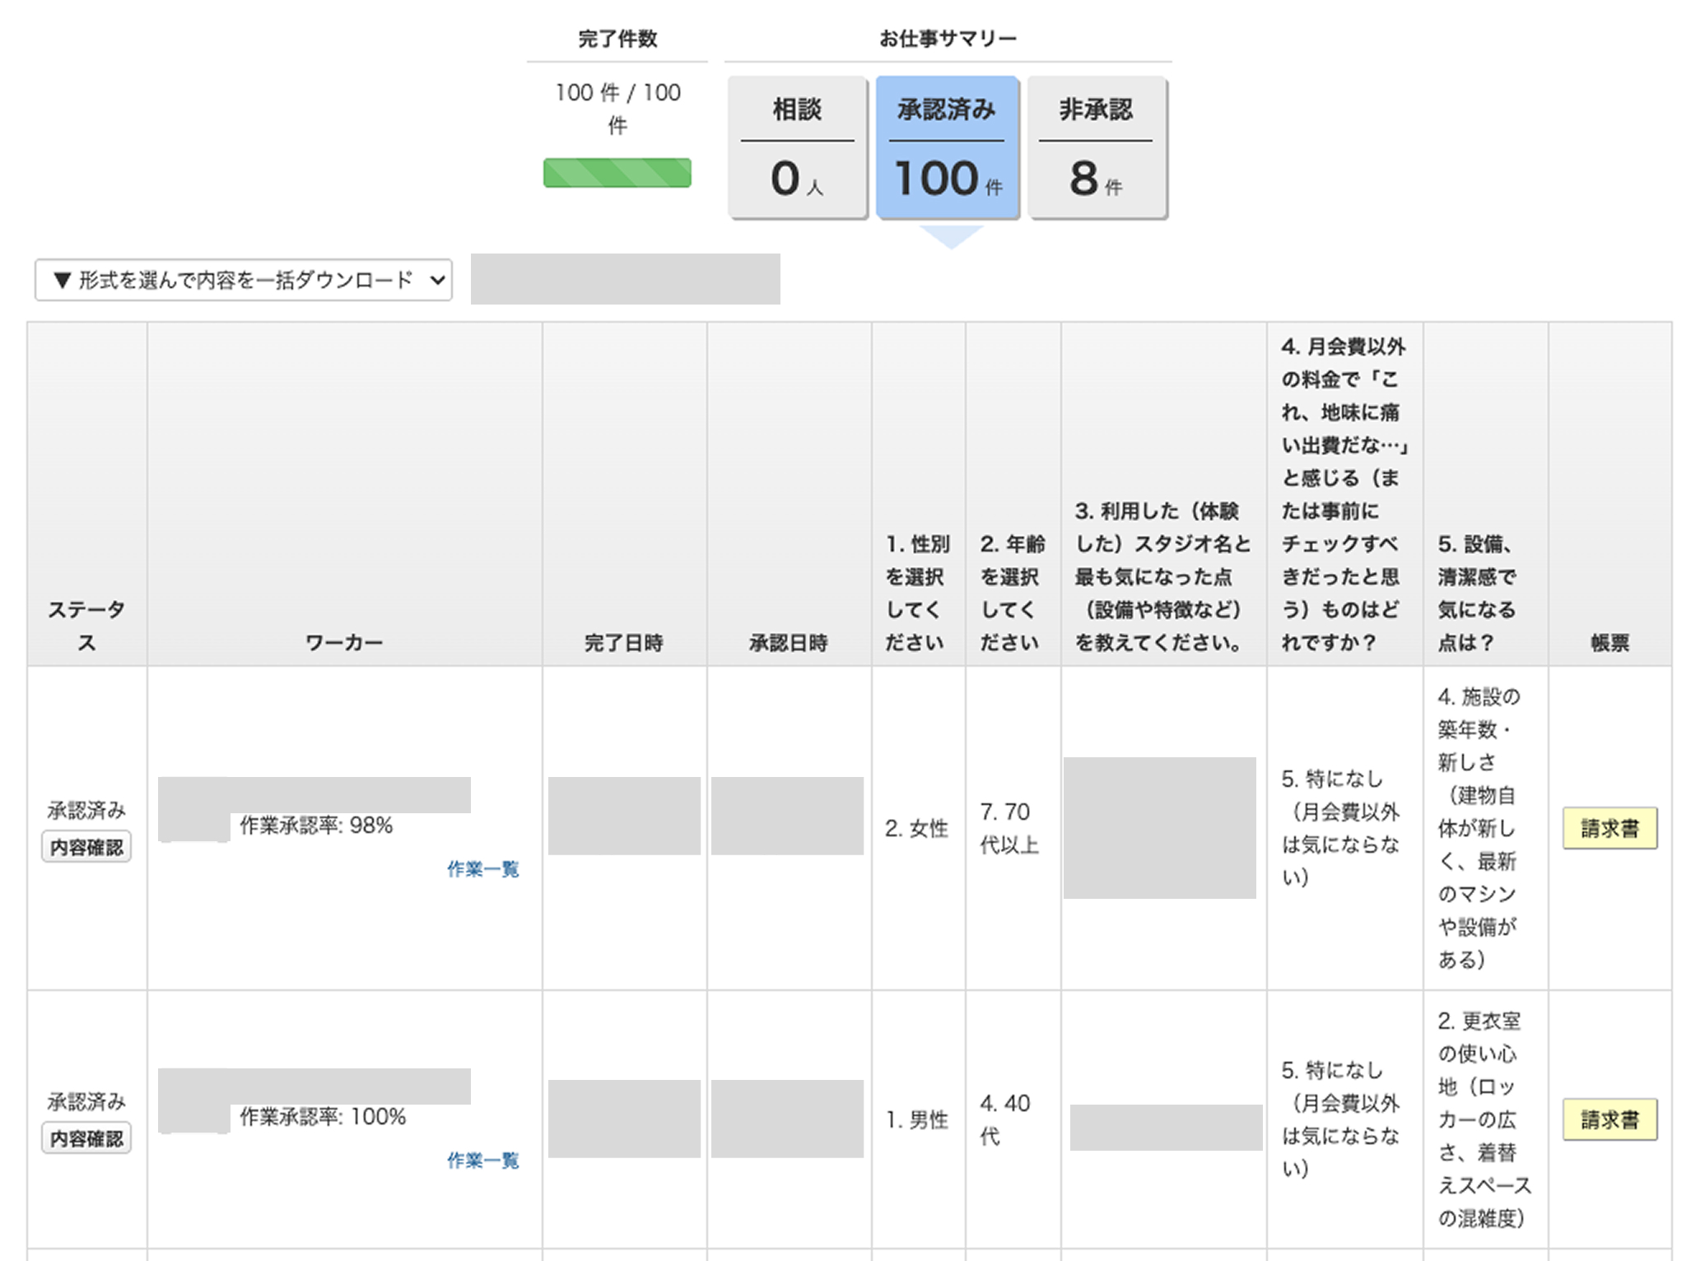Click 請求書 button in second row

click(x=1609, y=1119)
